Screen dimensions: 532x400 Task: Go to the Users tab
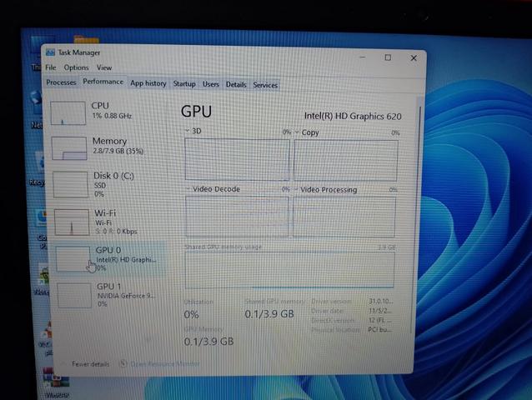tap(211, 84)
